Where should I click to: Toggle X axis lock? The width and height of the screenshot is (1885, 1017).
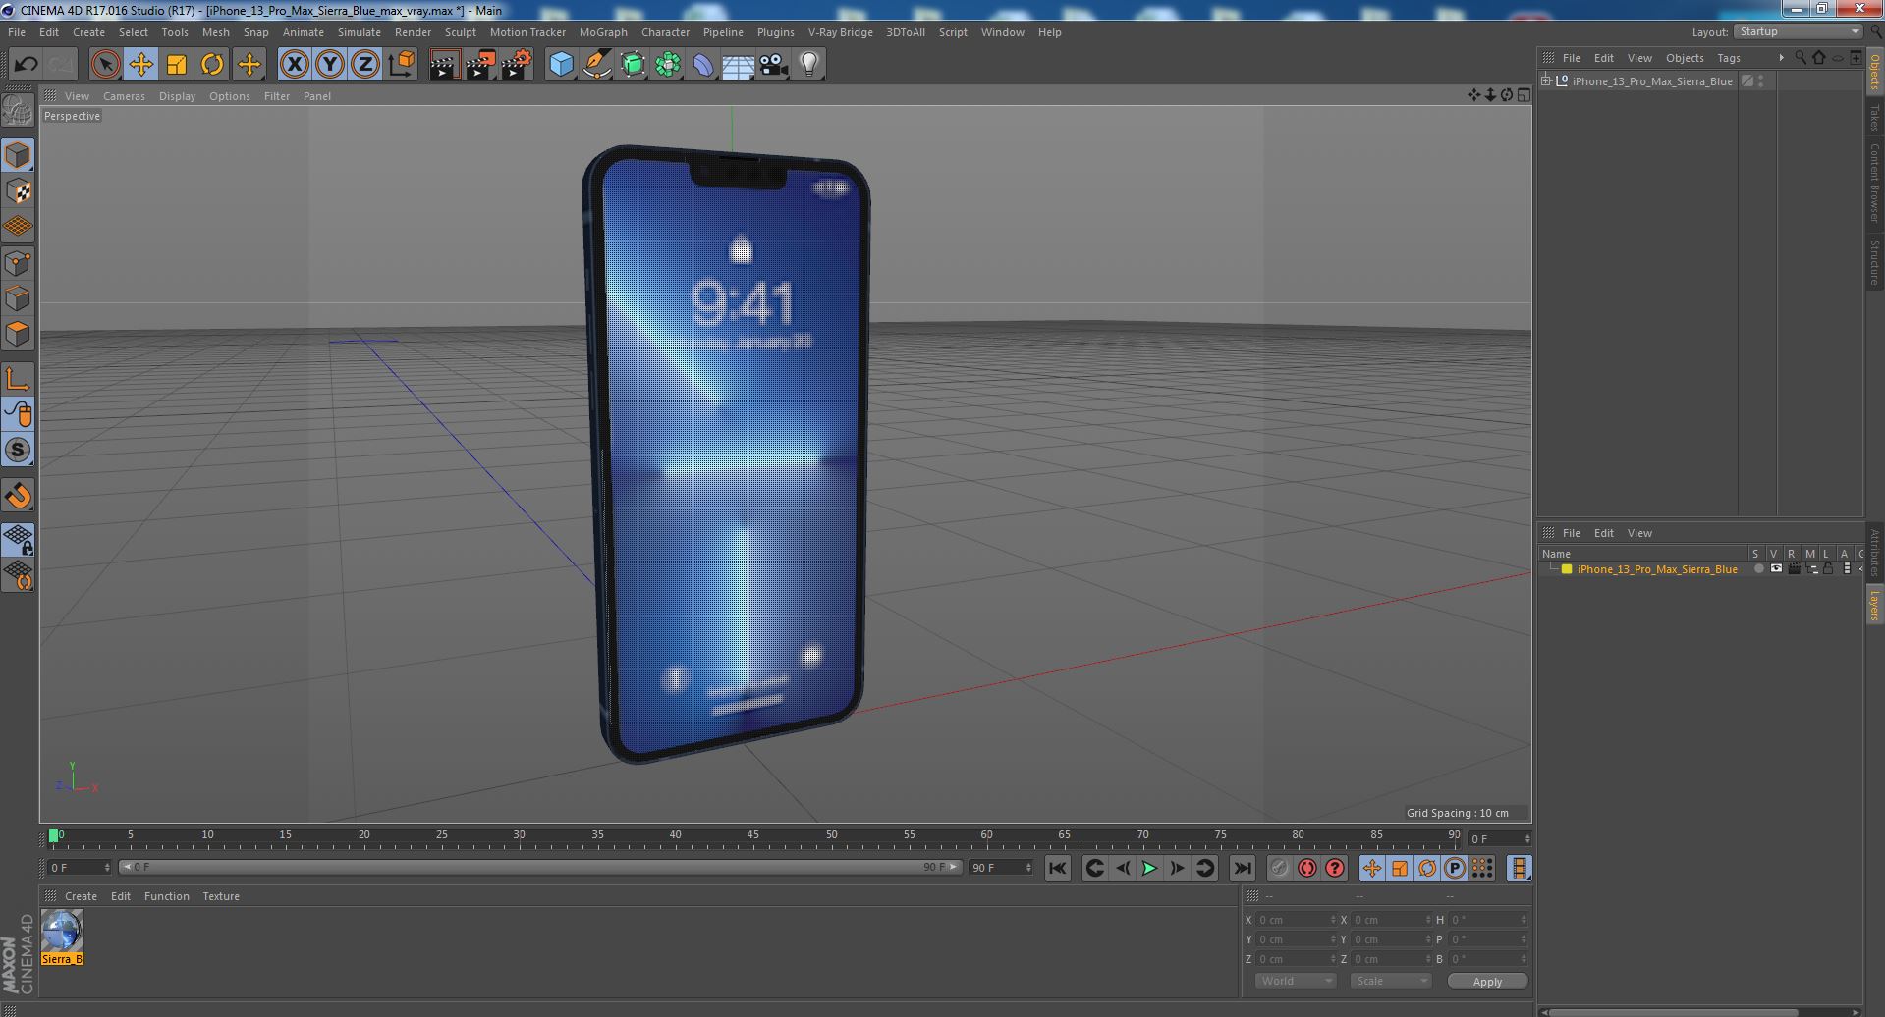(x=294, y=65)
